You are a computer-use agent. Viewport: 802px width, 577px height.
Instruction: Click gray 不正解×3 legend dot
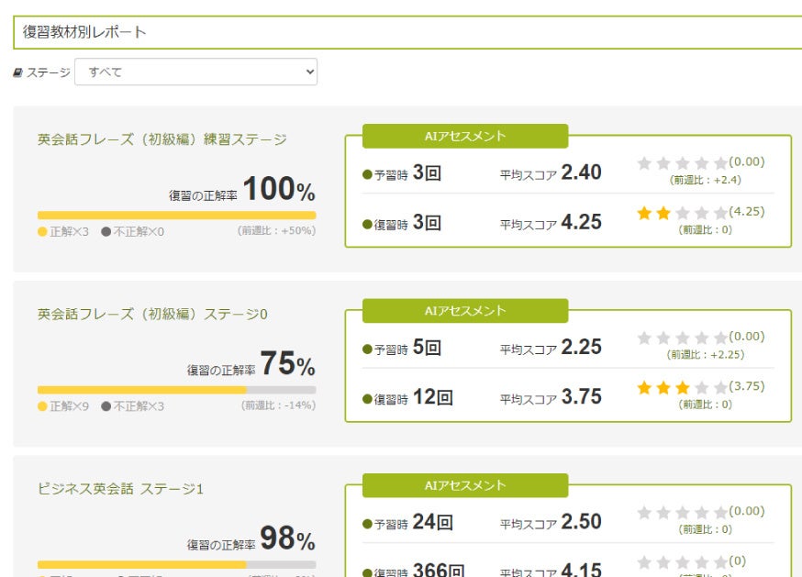click(106, 405)
